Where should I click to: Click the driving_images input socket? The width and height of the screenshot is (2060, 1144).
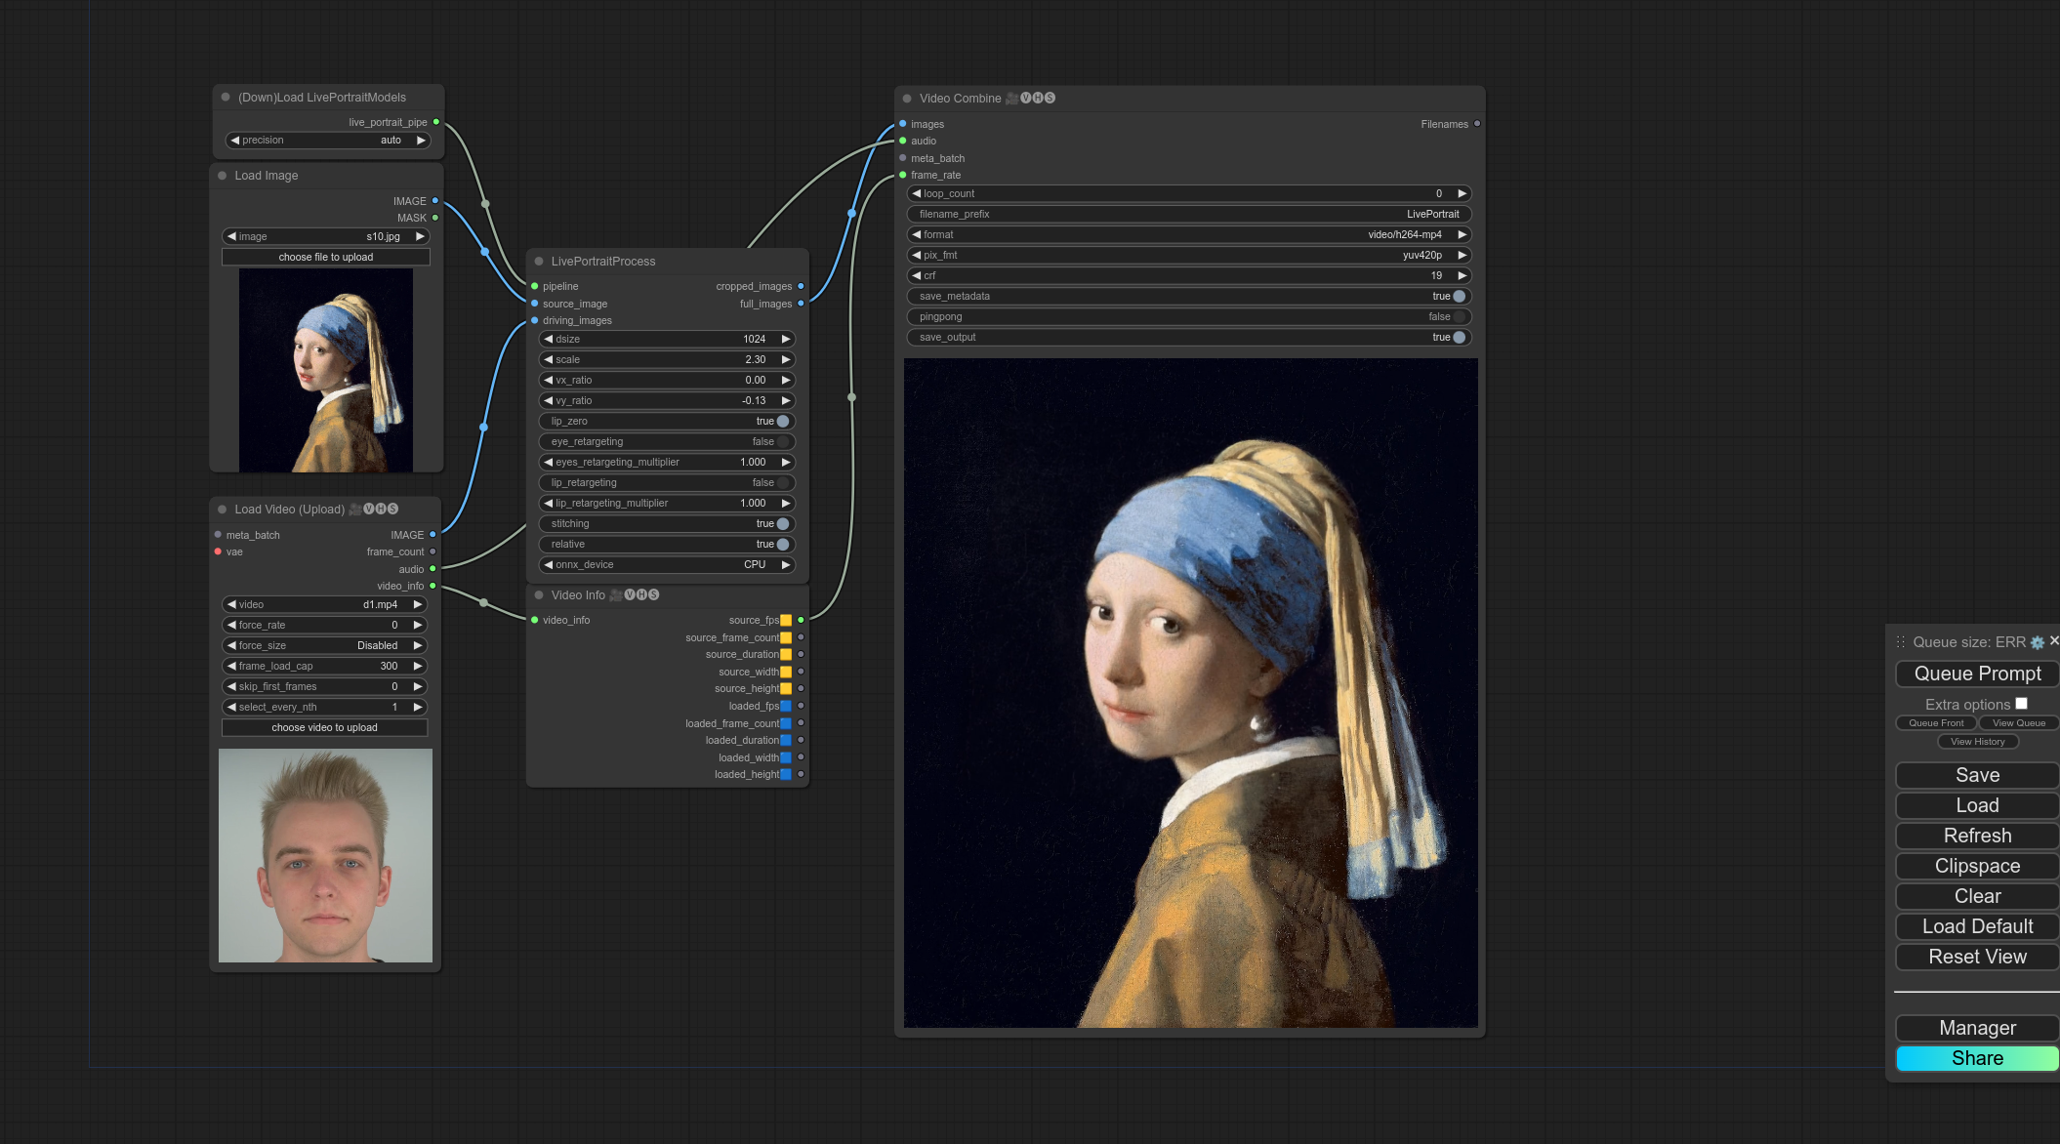pyautogui.click(x=535, y=320)
